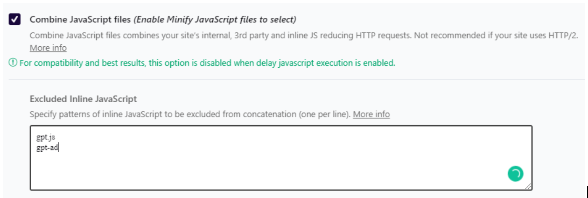The width and height of the screenshot is (588, 198).
Task: Click the Specify patterns of inline JavaScript description
Action: coord(190,114)
